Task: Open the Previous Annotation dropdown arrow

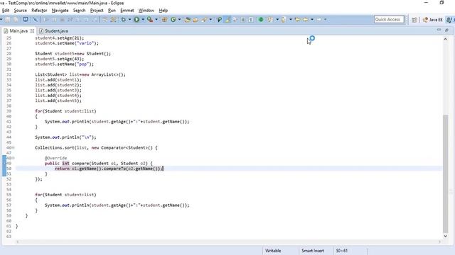Action: pyautogui.click(x=291, y=19)
